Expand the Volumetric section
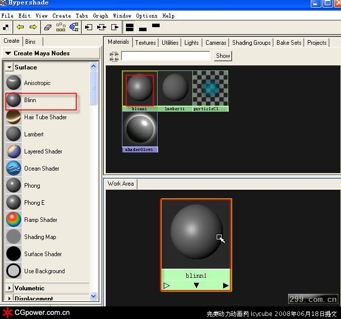Viewport: 341px width, 319px height. [9, 288]
